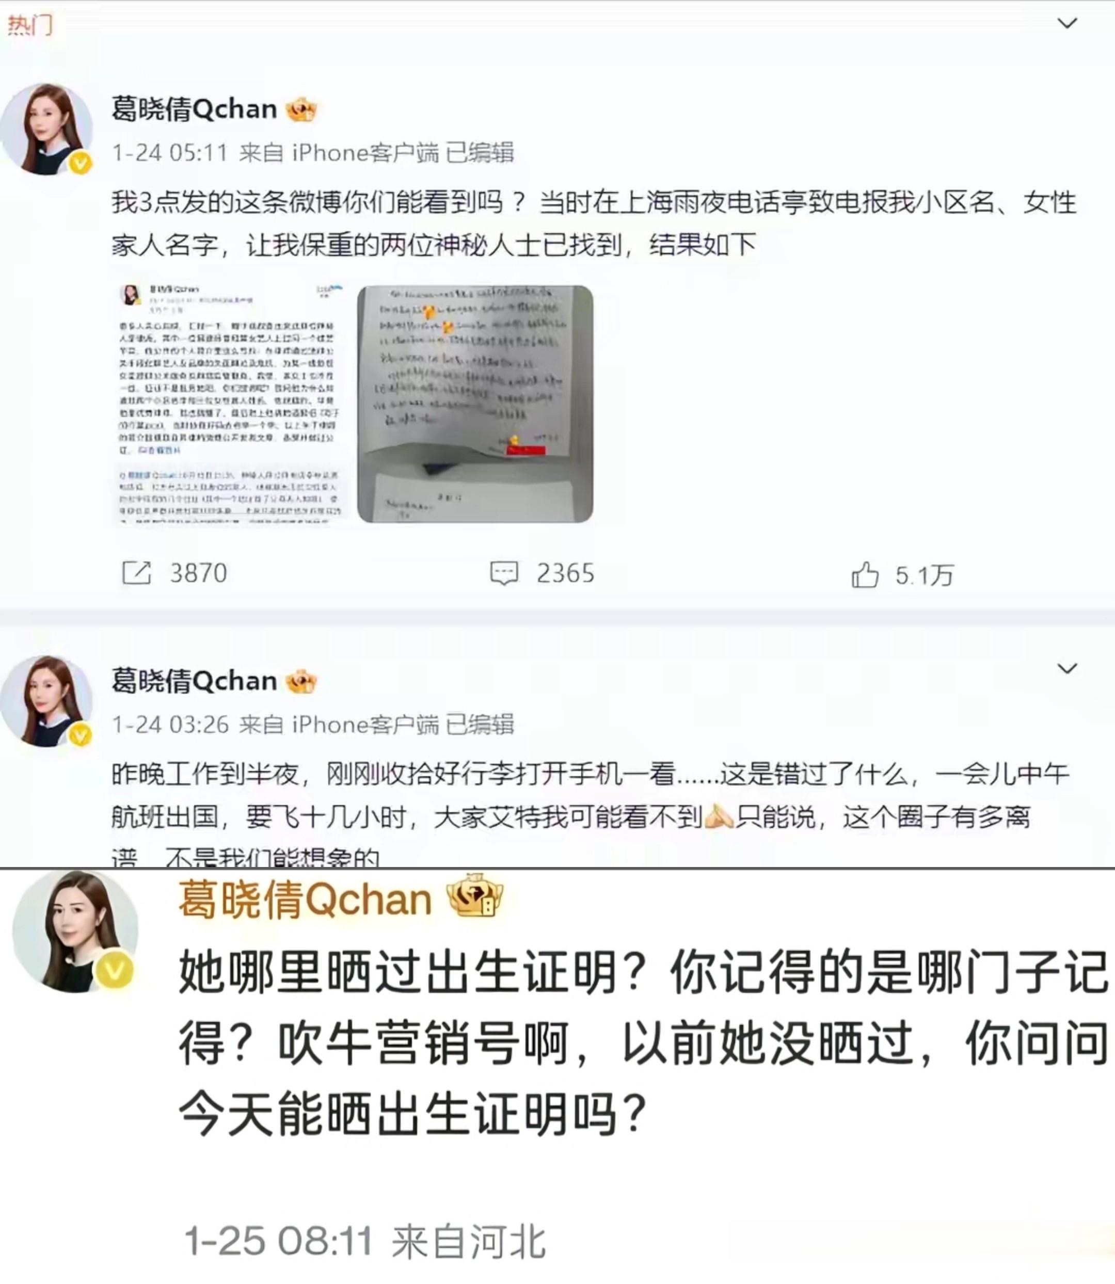Like the post with 5.1万 likes
The width and height of the screenshot is (1115, 1284).
pos(864,574)
